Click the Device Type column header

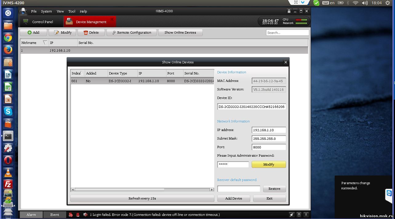point(122,73)
